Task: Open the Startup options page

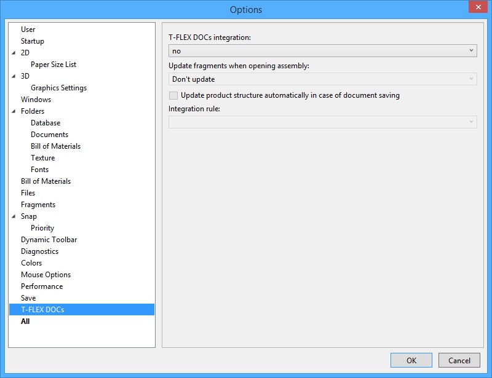Action: 33,41
